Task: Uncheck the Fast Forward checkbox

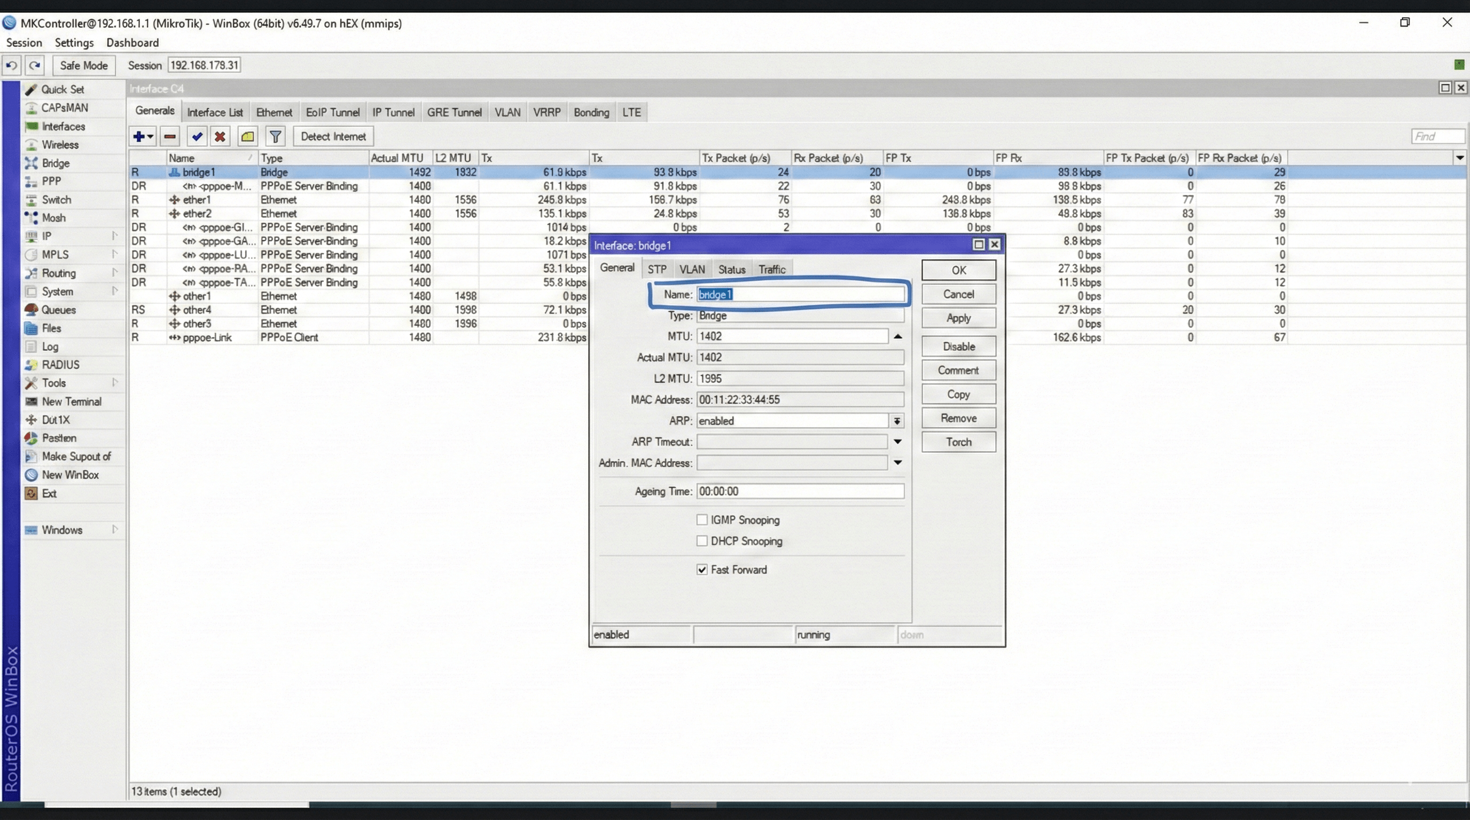Action: point(702,569)
